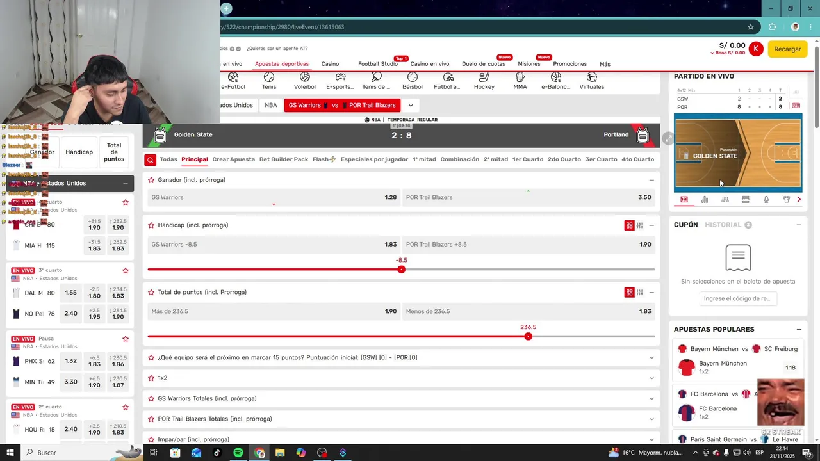The image size is (820, 461).
Task: Expand the live match panel arrow icon
Action: 668,138
